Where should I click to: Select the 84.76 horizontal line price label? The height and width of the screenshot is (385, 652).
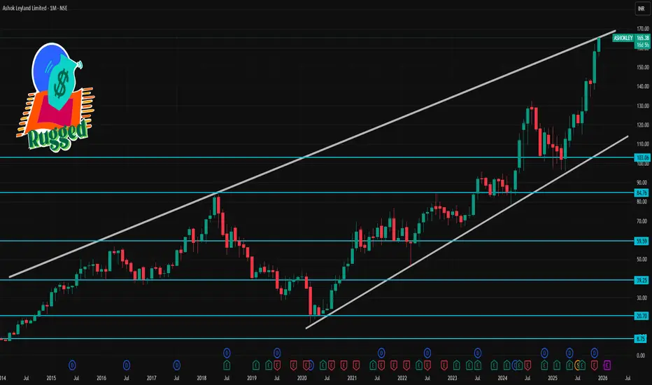point(642,192)
